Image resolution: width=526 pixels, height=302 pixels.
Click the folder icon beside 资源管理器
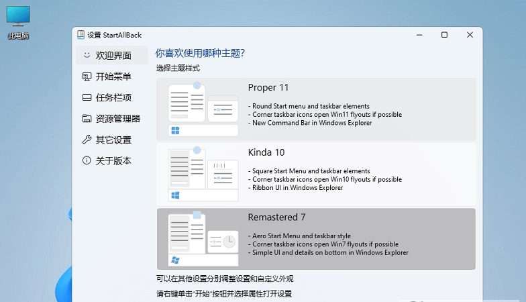(87, 118)
